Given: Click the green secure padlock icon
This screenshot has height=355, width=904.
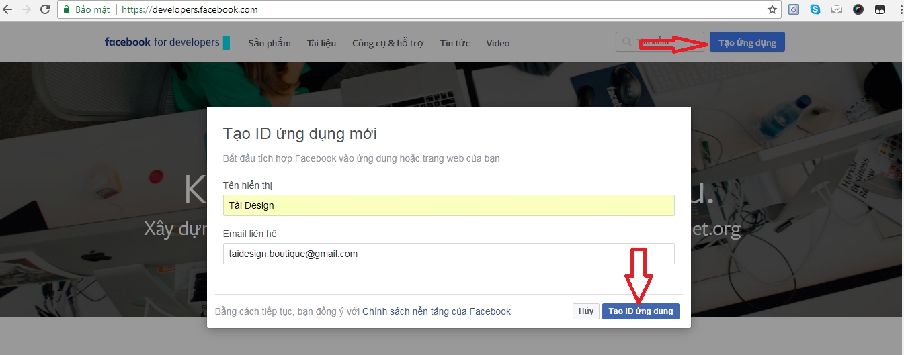Looking at the screenshot, I should click(x=66, y=10).
